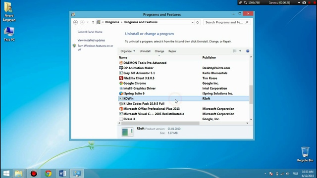Go back with the Back arrow
Image resolution: width=317 pixels, height=178 pixels.
pyautogui.click(x=75, y=22)
